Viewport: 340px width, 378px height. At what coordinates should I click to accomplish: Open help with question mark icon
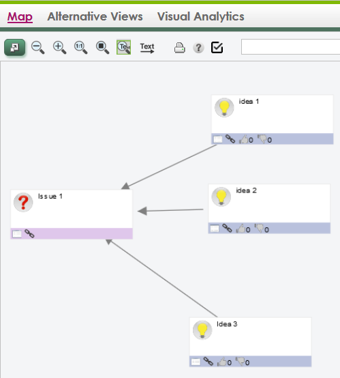[x=198, y=48]
